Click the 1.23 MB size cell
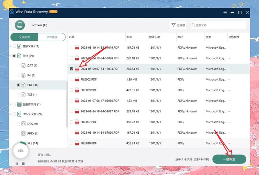Viewport: 259px width, 175px height. point(132,101)
